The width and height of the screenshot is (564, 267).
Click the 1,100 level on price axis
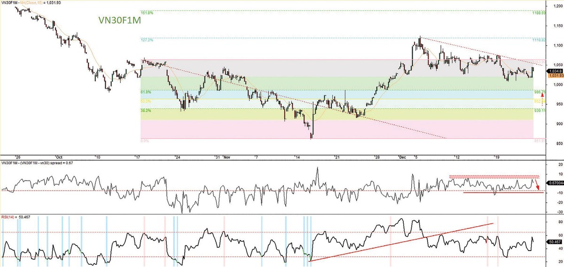555,45
